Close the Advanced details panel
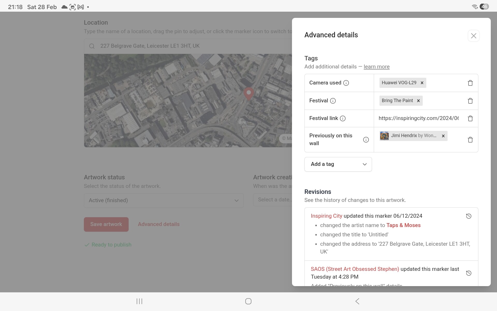 [473, 36]
